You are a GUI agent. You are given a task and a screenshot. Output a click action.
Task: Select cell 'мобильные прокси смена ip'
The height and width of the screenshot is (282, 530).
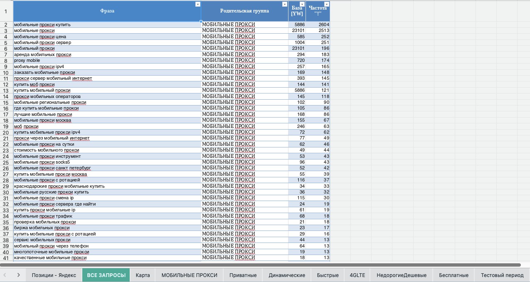[x=107, y=198]
